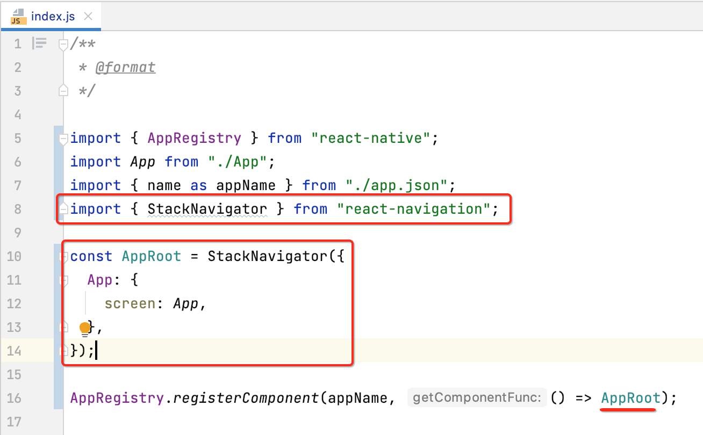Image resolution: width=703 pixels, height=435 pixels.
Task: Click the underlined @format tag
Action: click(125, 67)
